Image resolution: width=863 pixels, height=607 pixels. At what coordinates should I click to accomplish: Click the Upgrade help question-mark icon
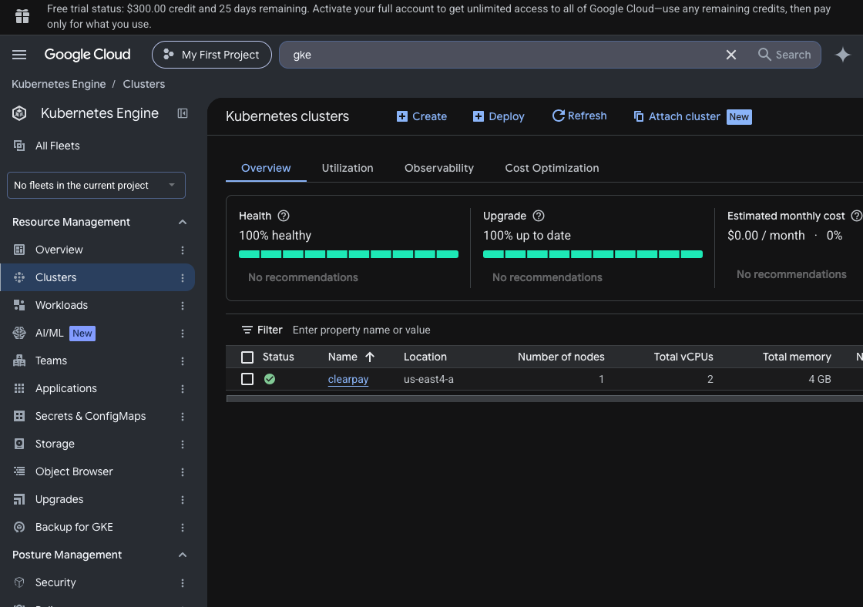tap(539, 216)
